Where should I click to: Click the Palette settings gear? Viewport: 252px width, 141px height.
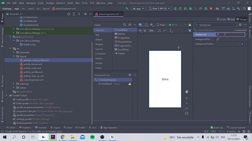(130, 25)
